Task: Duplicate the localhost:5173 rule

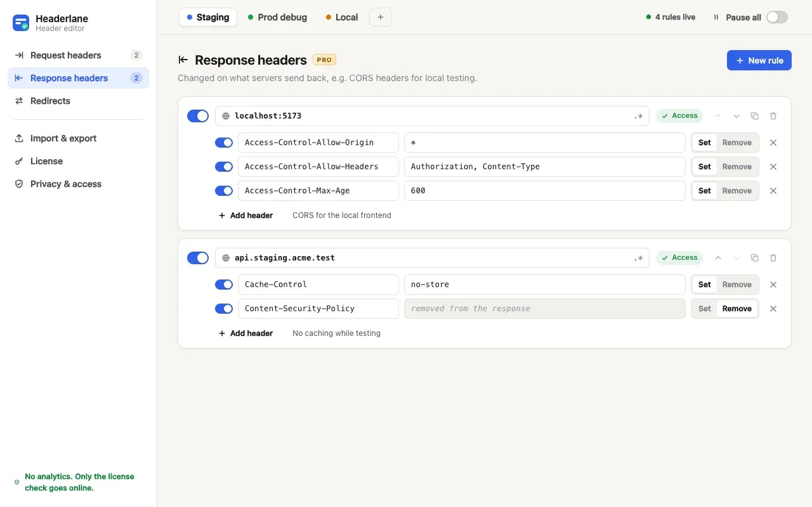Action: (x=754, y=116)
